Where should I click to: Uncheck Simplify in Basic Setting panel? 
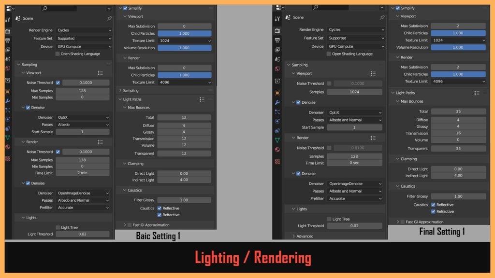point(125,8)
